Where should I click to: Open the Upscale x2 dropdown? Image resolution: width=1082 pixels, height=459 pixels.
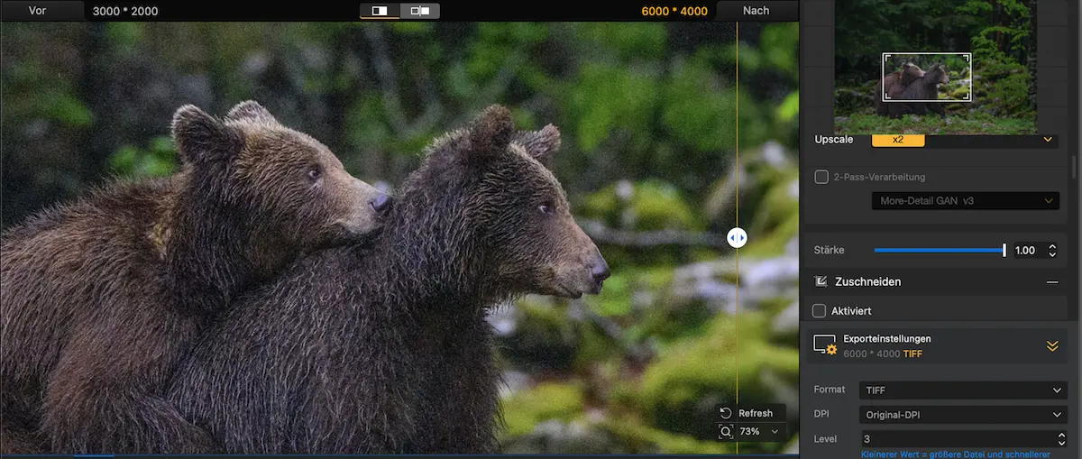965,140
